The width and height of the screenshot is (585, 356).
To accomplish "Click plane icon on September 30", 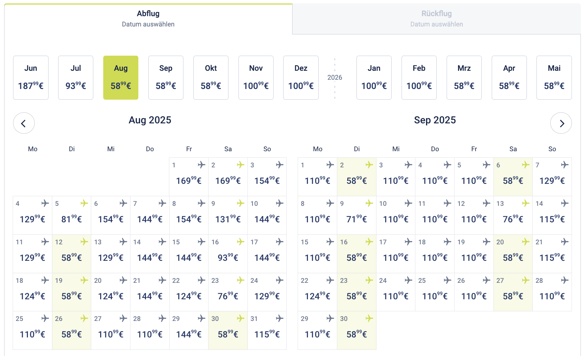I will (369, 319).
